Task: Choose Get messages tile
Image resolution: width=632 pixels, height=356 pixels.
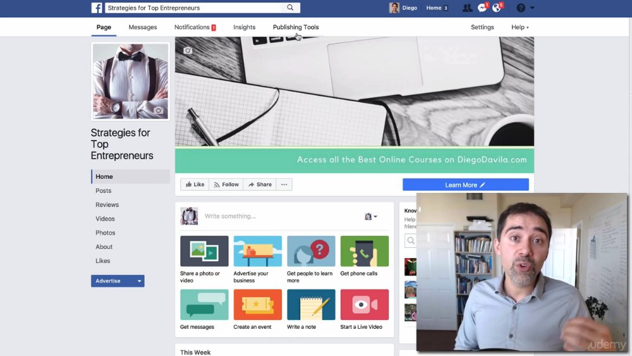Action: coord(204,310)
